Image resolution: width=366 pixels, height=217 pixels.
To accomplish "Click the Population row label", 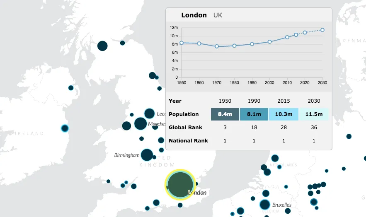I will tap(184, 114).
